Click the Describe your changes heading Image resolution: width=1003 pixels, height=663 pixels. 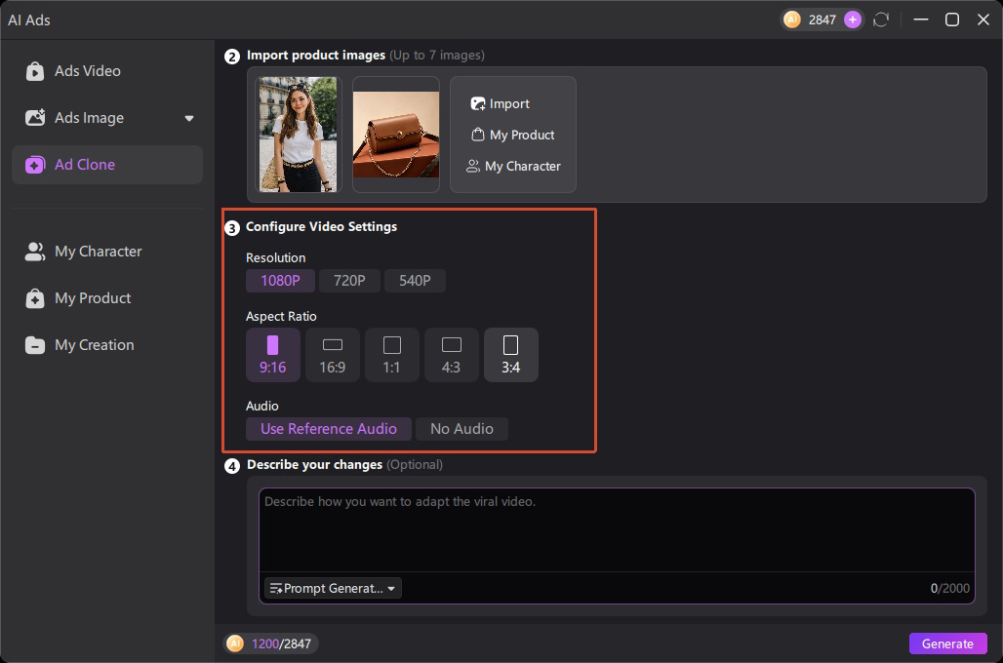(315, 465)
